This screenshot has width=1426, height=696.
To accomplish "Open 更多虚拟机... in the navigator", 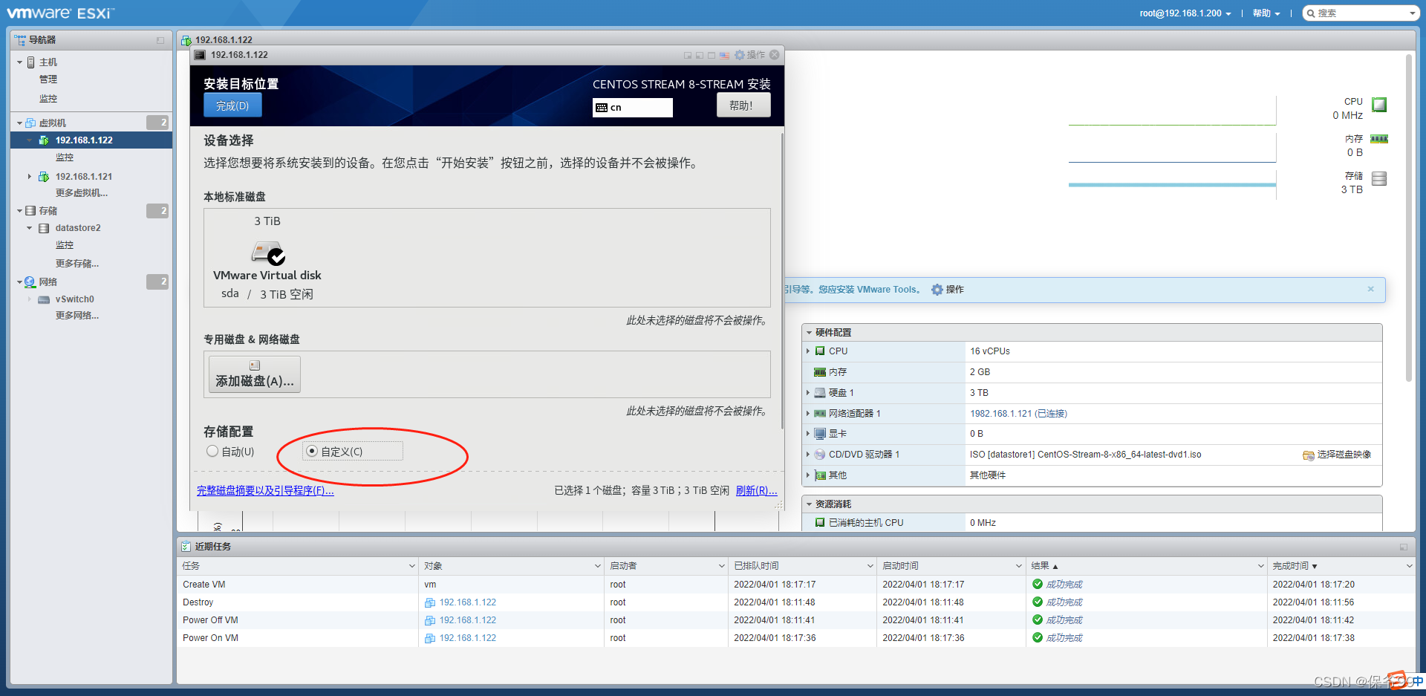I will click(x=82, y=193).
